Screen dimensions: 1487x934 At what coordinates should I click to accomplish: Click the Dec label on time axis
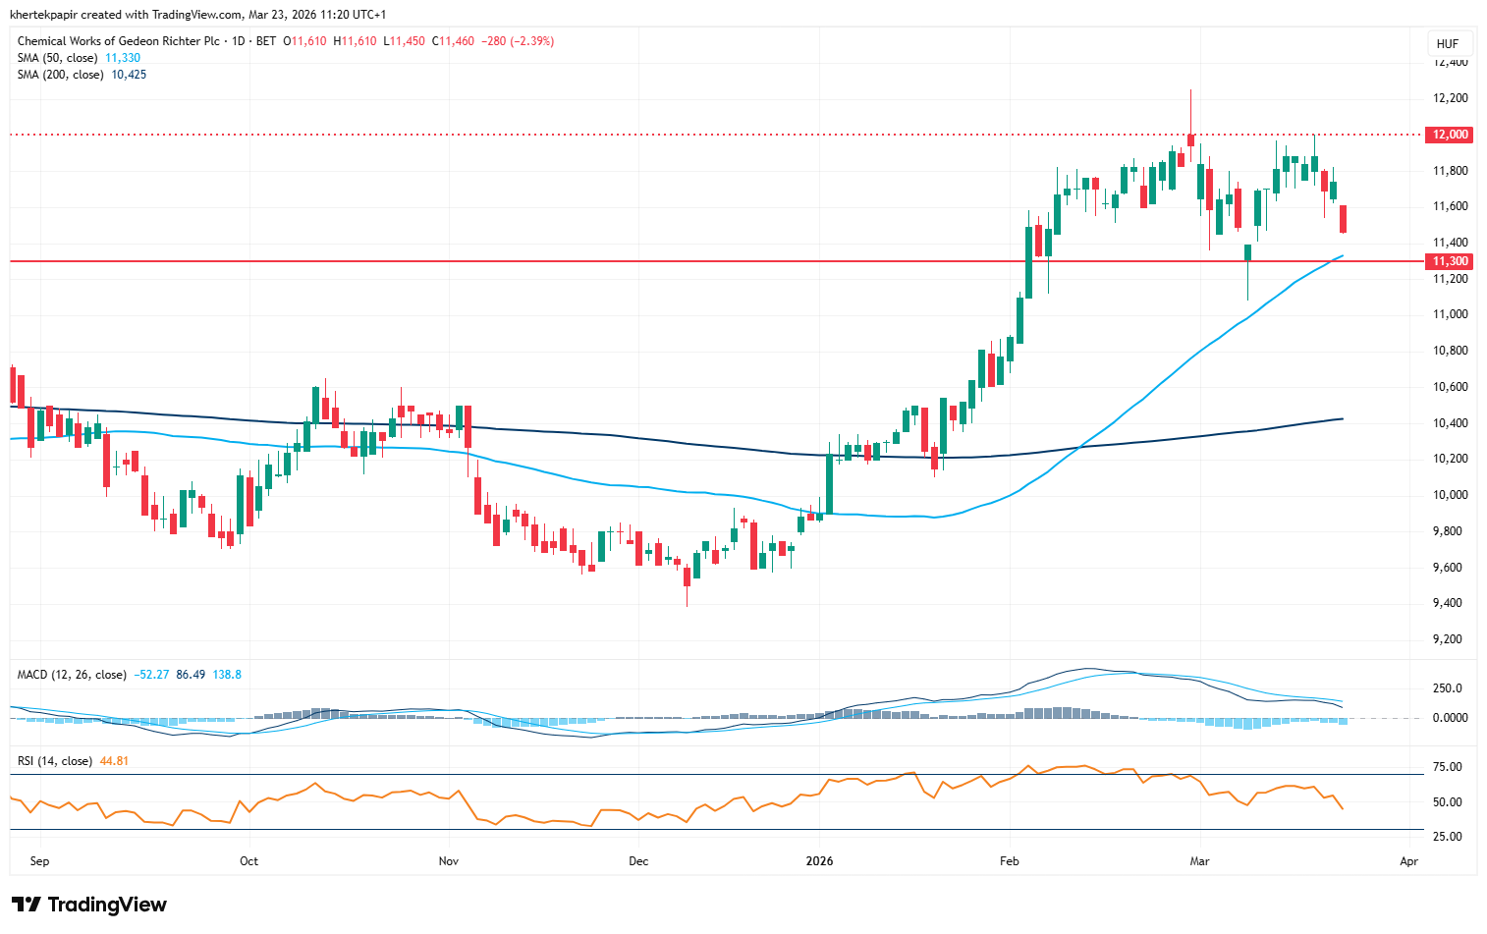638,861
